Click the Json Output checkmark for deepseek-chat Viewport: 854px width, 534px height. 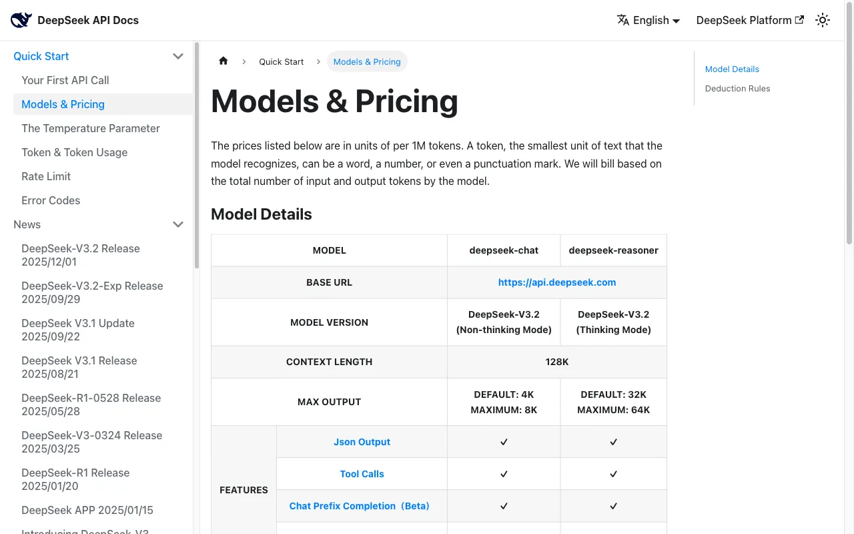[504, 442]
